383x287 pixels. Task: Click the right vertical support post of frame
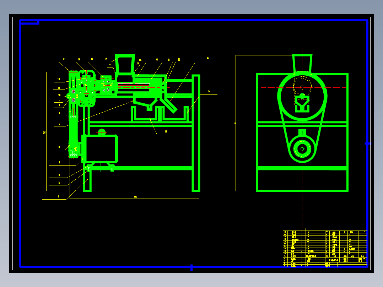point(196,133)
